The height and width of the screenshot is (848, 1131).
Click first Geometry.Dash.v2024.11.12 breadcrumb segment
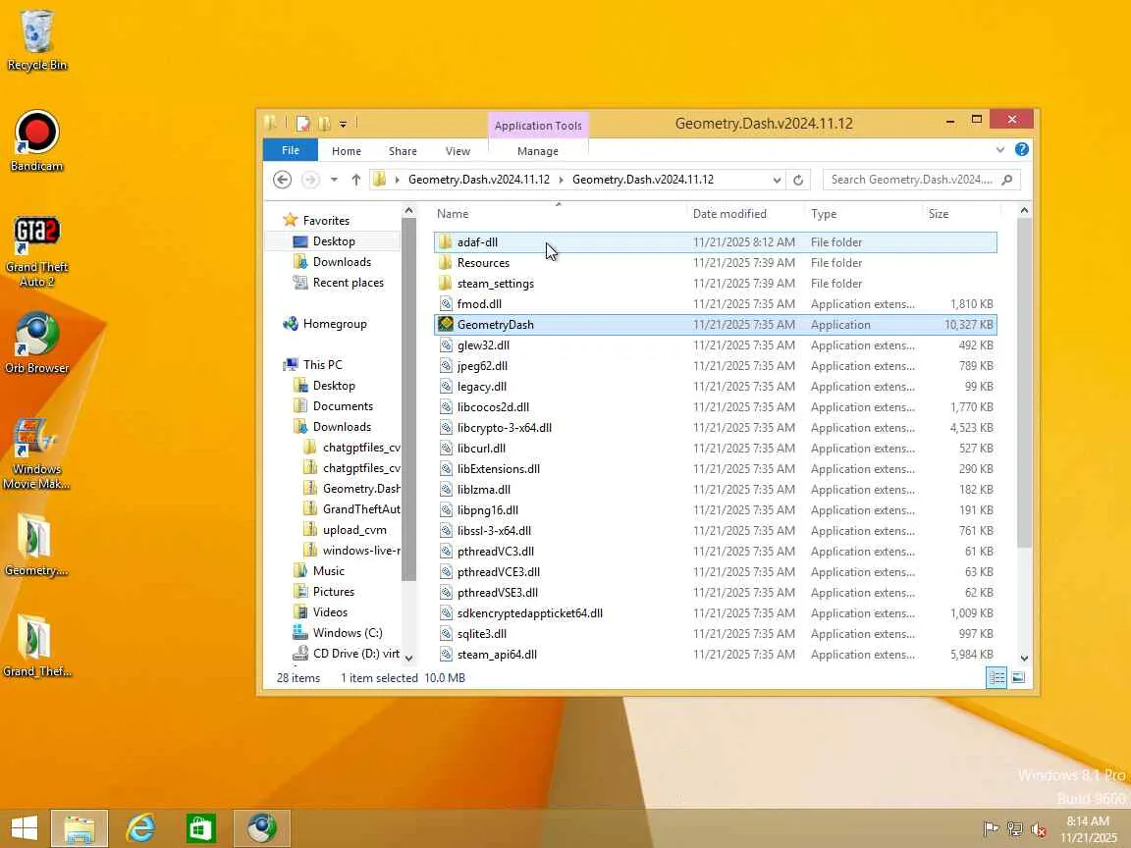click(x=479, y=180)
